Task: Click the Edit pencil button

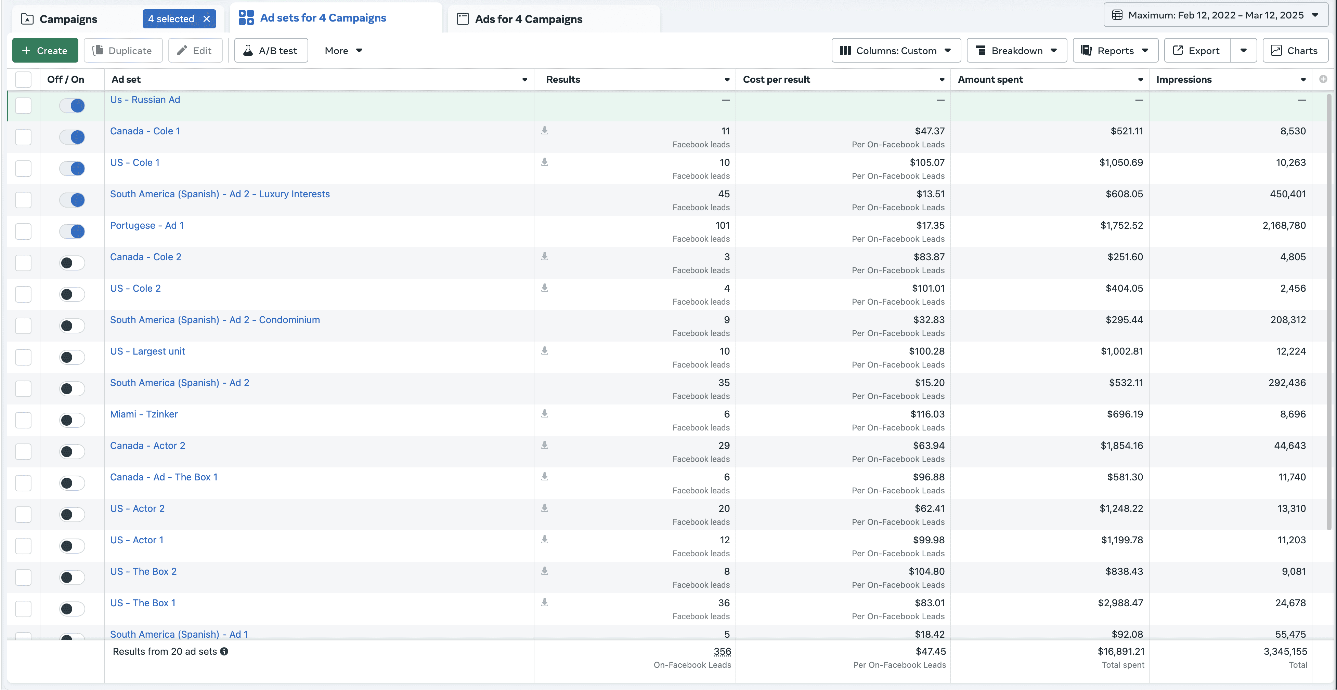Action: click(195, 50)
